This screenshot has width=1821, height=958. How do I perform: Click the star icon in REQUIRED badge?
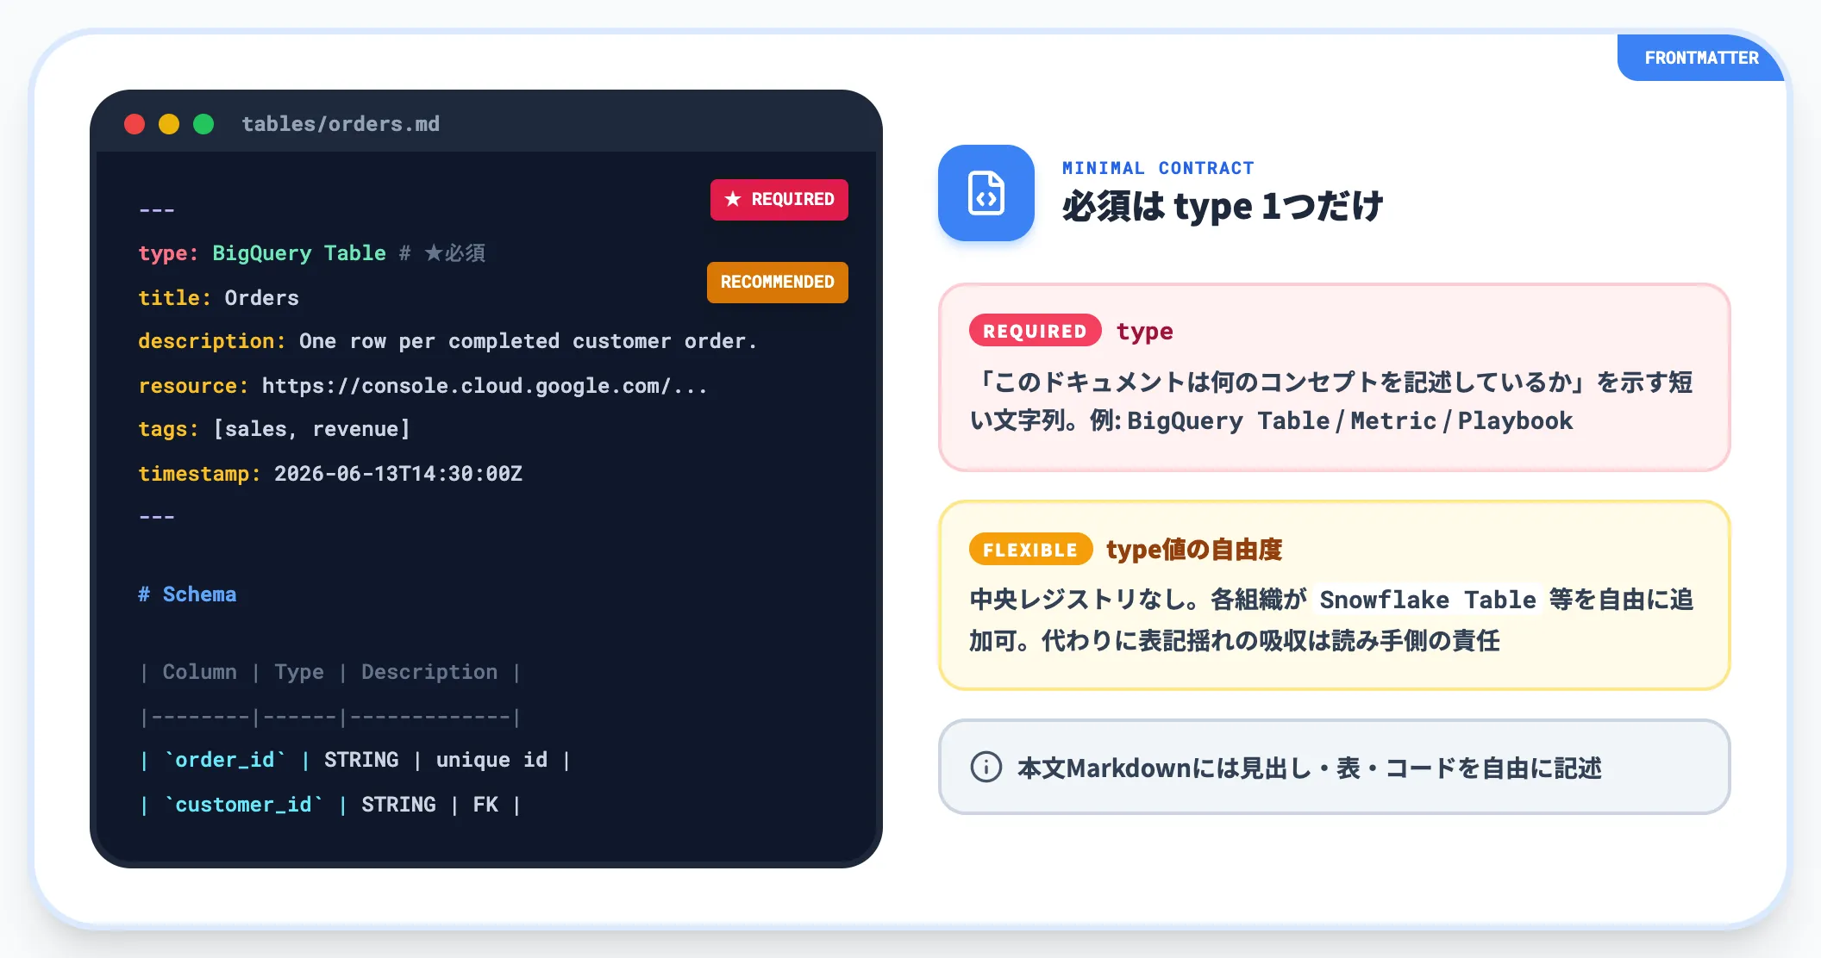point(733,199)
